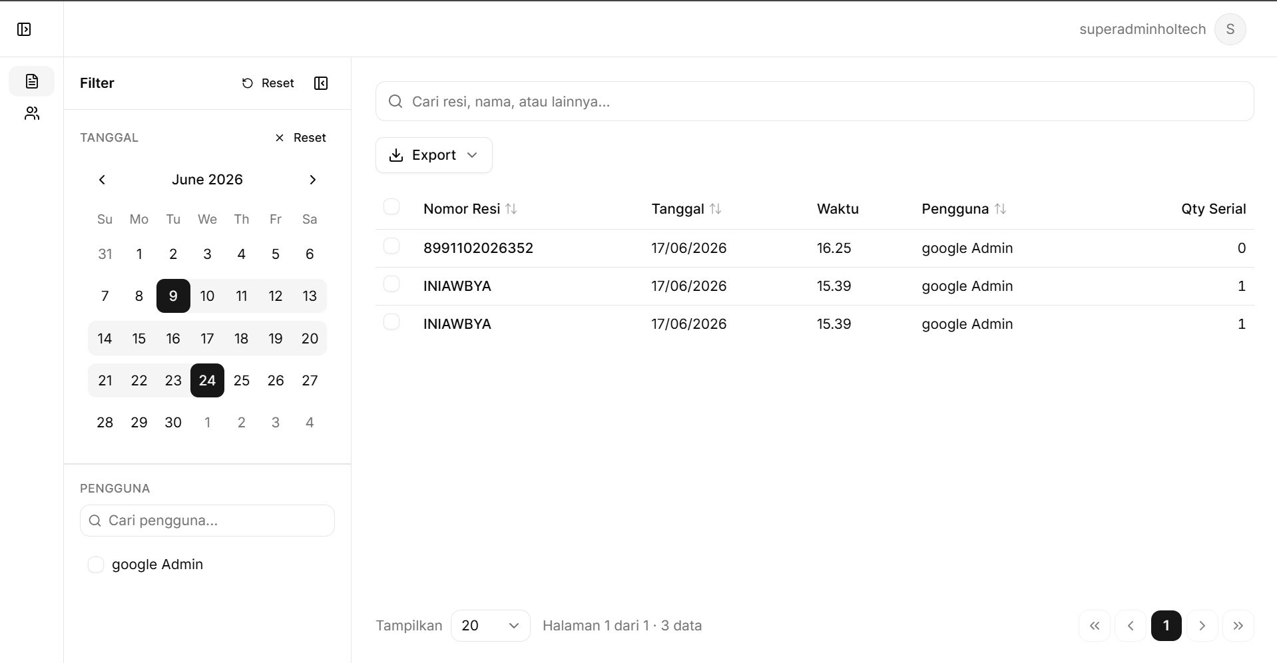Viewport: 1277px width, 663px height.
Task: Go to next results page
Action: pyautogui.click(x=1202, y=626)
